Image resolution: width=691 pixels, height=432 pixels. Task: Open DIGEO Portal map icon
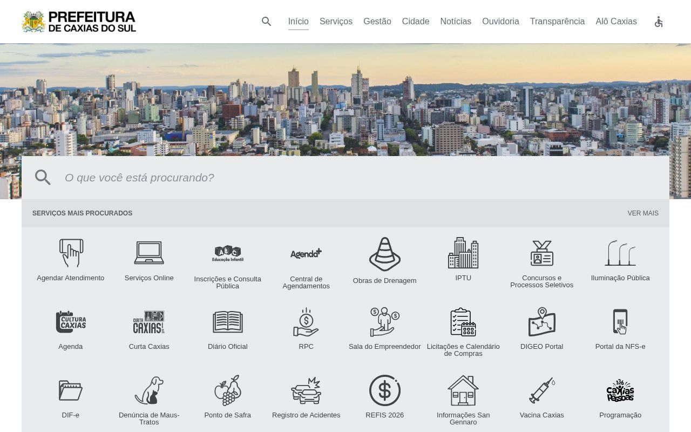[542, 322]
